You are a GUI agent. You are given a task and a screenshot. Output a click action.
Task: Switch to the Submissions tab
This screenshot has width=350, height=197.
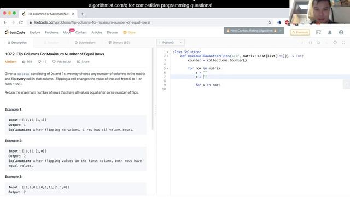click(85, 43)
